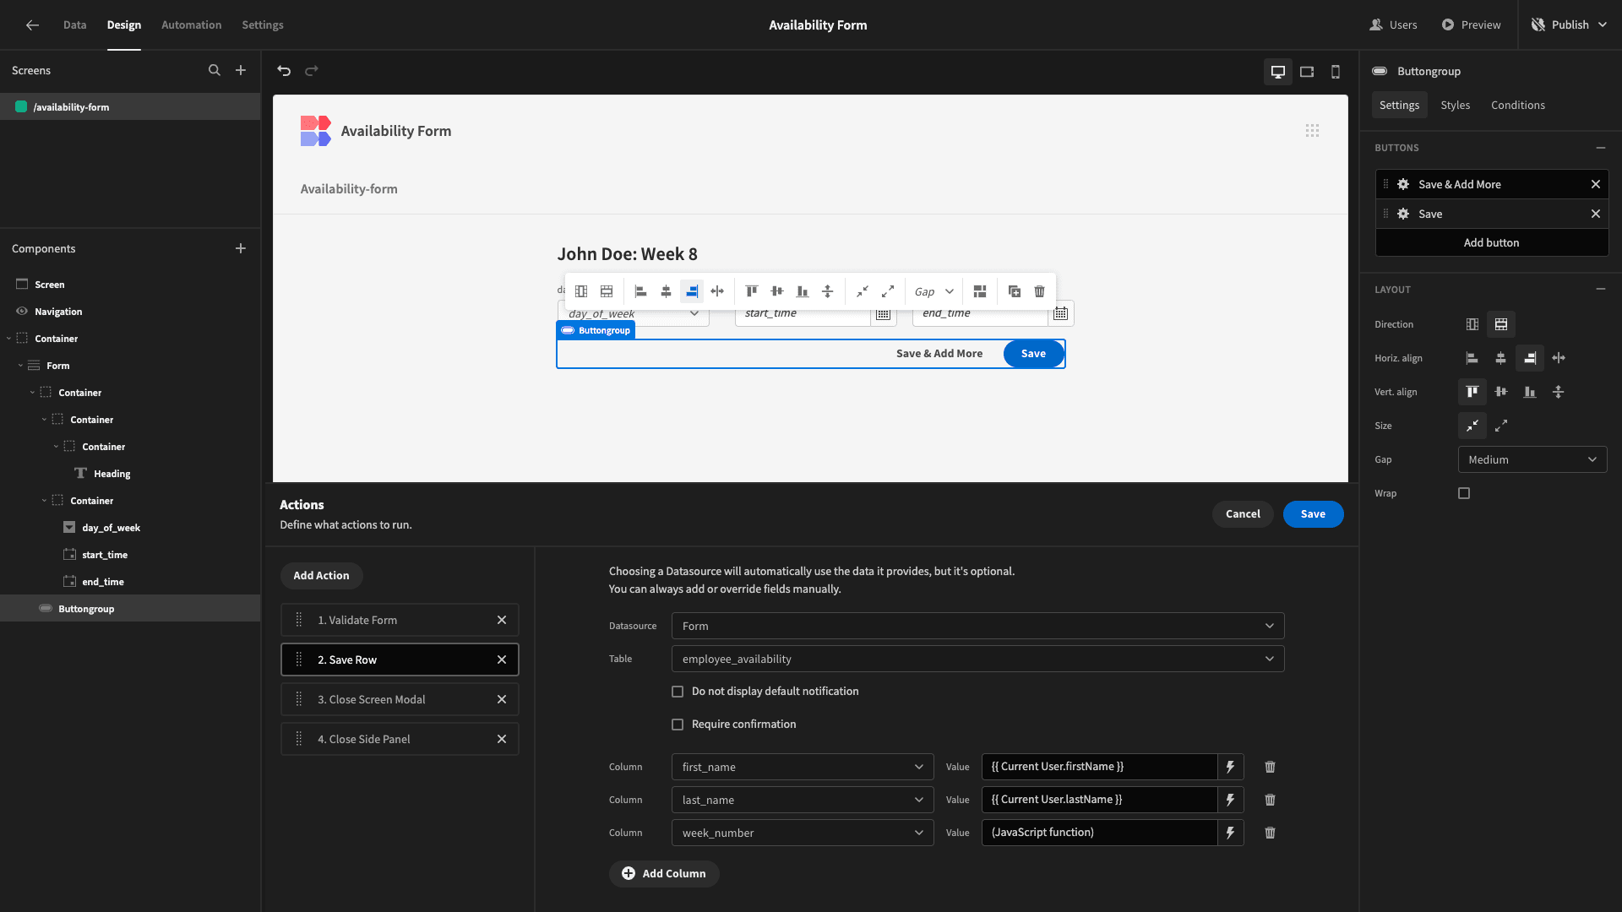The height and width of the screenshot is (912, 1622).
Task: Delete the last_name column row
Action: pos(1270,800)
